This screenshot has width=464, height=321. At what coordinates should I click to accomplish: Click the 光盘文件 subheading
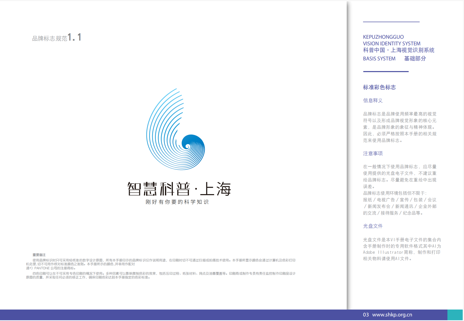coord(373,226)
